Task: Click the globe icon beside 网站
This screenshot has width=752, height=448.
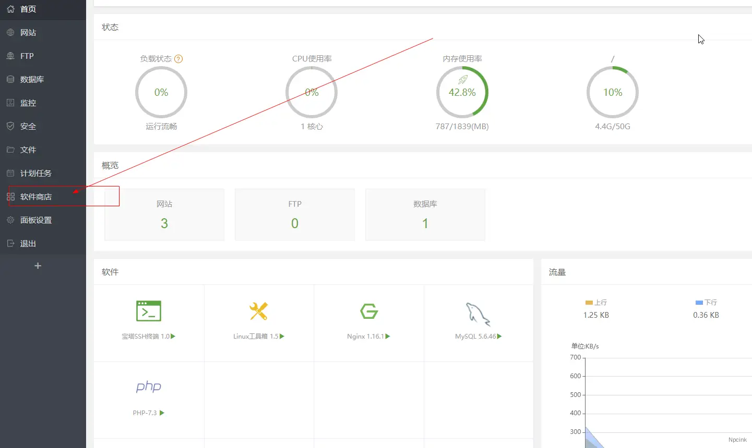Action: pos(10,32)
